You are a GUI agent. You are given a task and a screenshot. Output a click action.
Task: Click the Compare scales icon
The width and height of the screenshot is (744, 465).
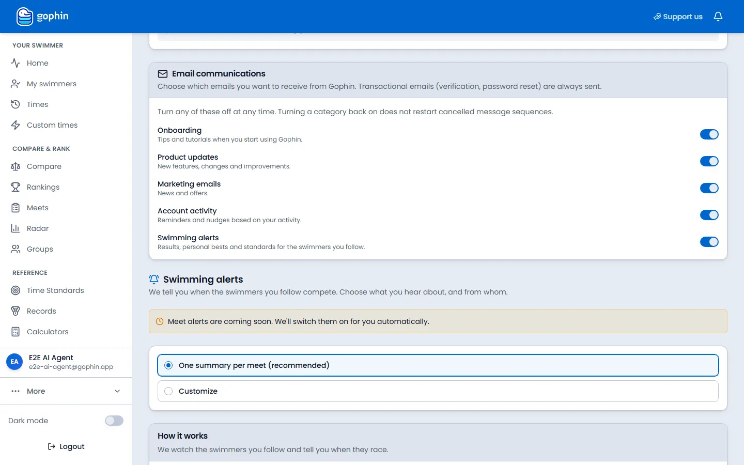pyautogui.click(x=16, y=166)
